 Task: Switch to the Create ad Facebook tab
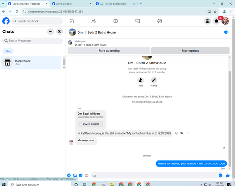pyautogui.click(x=116, y=4)
